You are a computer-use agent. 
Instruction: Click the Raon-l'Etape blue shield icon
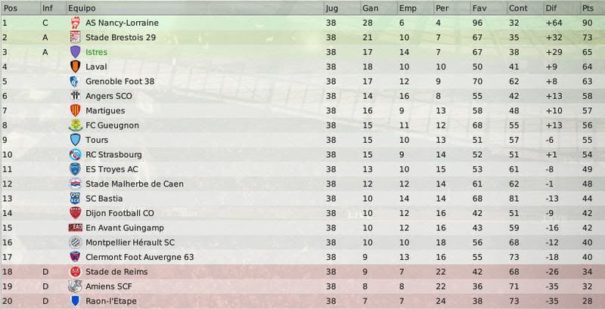point(75,301)
